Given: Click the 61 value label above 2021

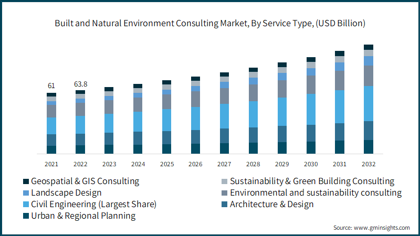Looking at the screenshot, I should click(x=51, y=86).
